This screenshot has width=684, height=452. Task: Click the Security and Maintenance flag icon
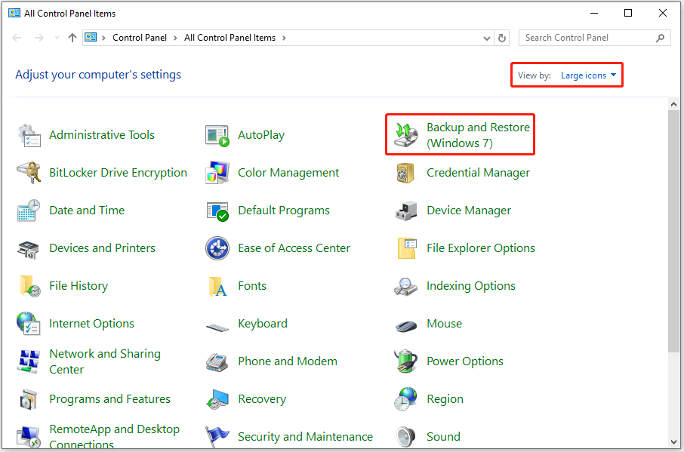click(x=217, y=436)
